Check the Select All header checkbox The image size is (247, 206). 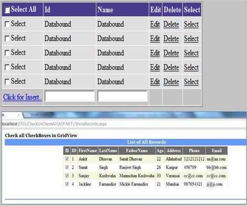click(7, 10)
